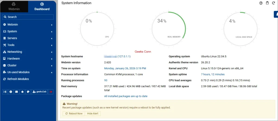The height and width of the screenshot is (121, 278).
Task: Click the Tools wrench icon in the sidebar
Action: pos(5,45)
